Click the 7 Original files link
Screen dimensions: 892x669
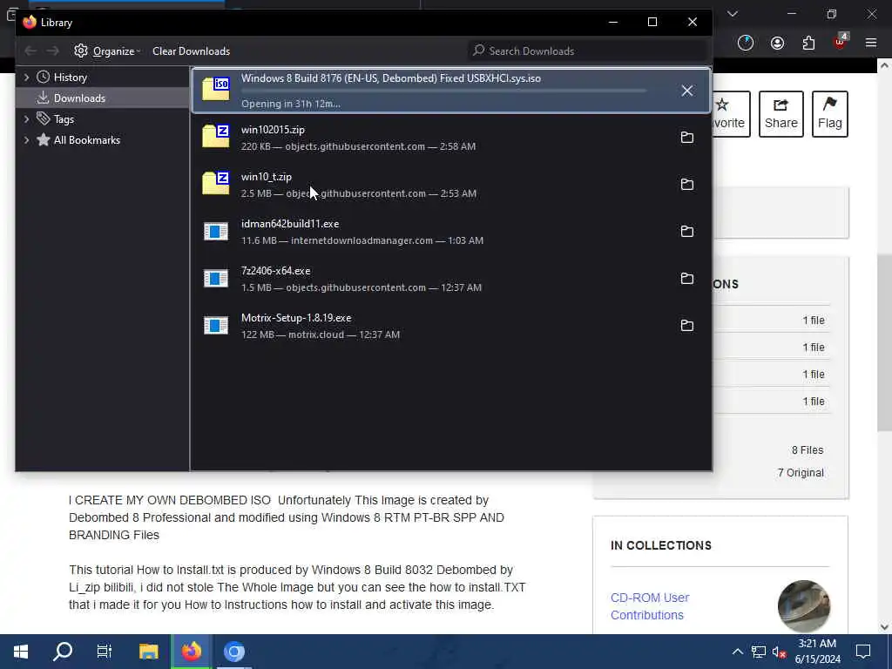[x=801, y=473]
